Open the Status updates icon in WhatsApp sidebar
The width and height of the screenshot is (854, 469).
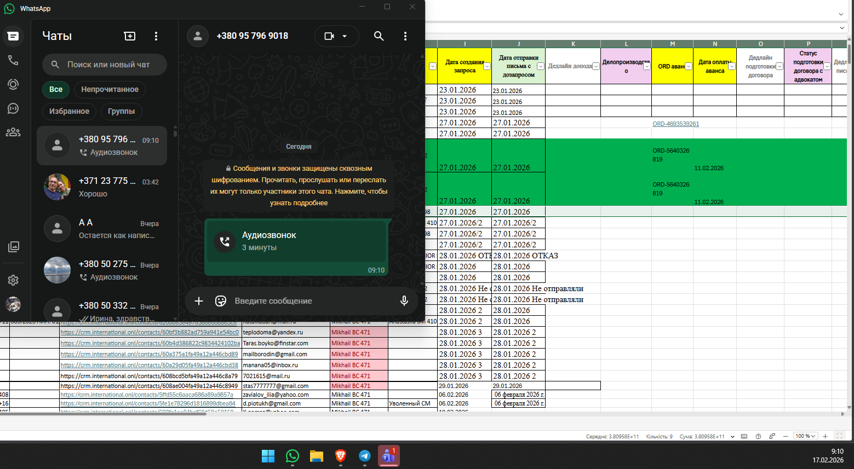tap(13, 84)
